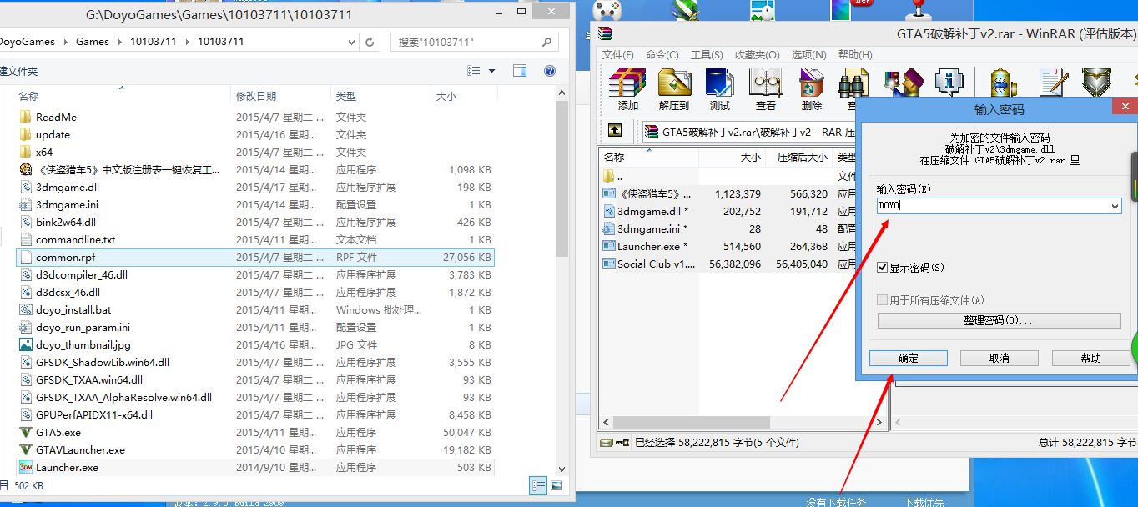Expand the chevron after Games breadcrumb
The width and height of the screenshot is (1138, 507).
[119, 42]
